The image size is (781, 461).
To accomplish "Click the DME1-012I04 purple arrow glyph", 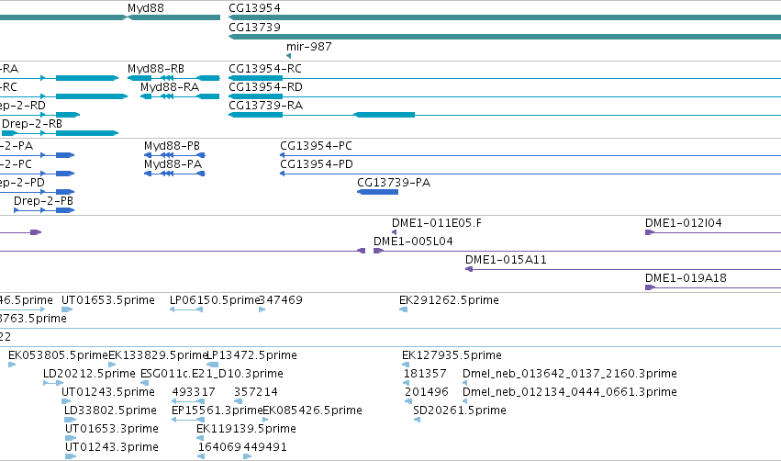I will pos(650,232).
